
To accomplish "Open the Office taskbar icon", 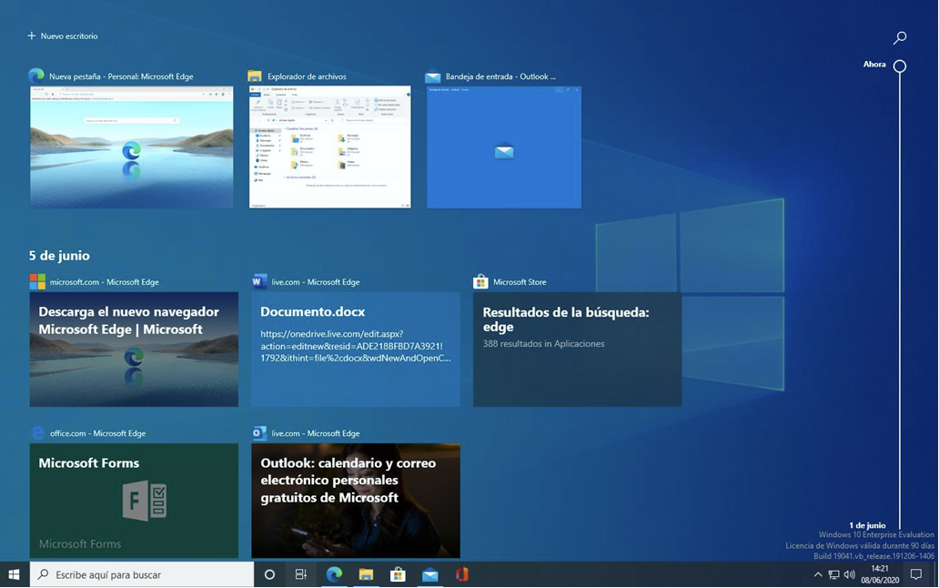I will (x=461, y=574).
